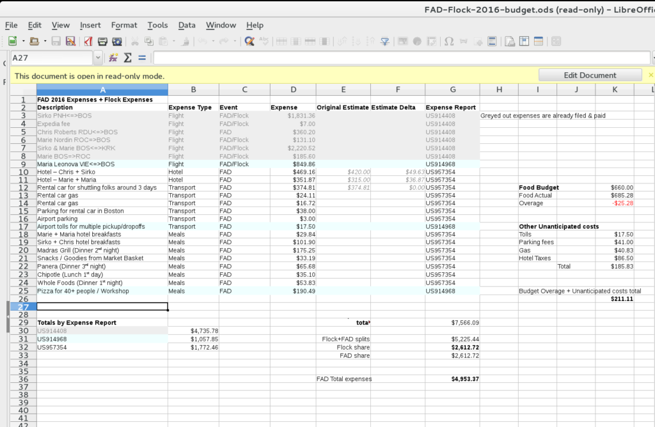This screenshot has height=427, width=655.
Task: Click the Save disk icon
Action: (56, 42)
